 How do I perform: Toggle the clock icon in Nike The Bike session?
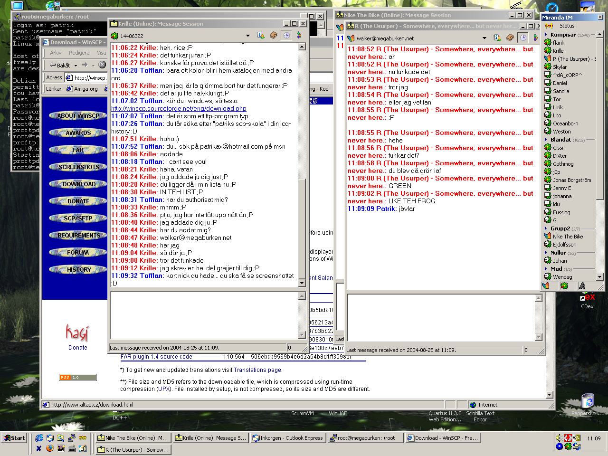[x=523, y=38]
